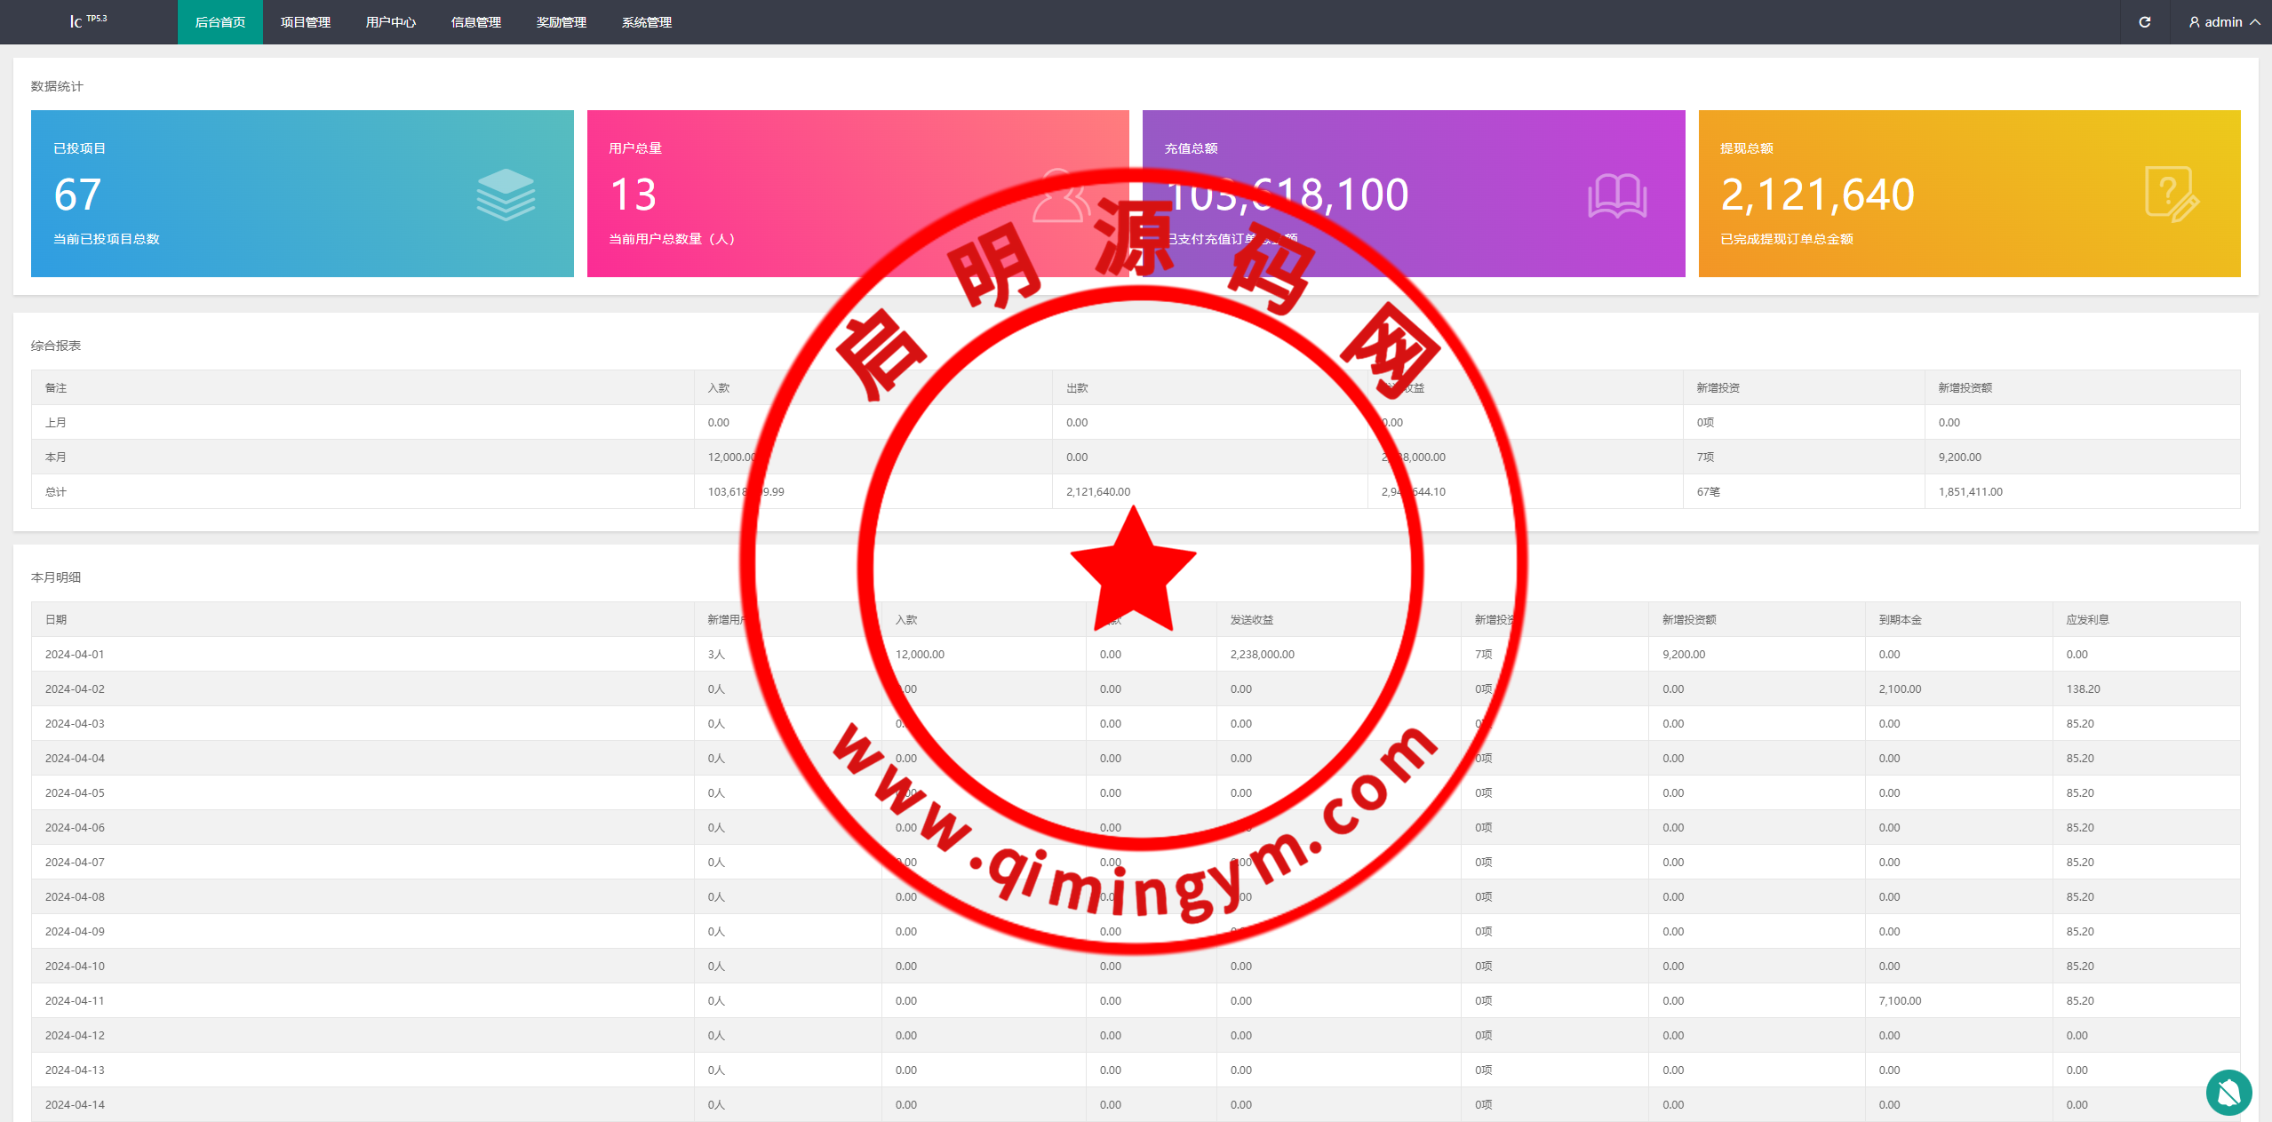Screen dimensions: 2272x1122
Task: Click the 应发利息 column header
Action: pyautogui.click(x=2086, y=619)
